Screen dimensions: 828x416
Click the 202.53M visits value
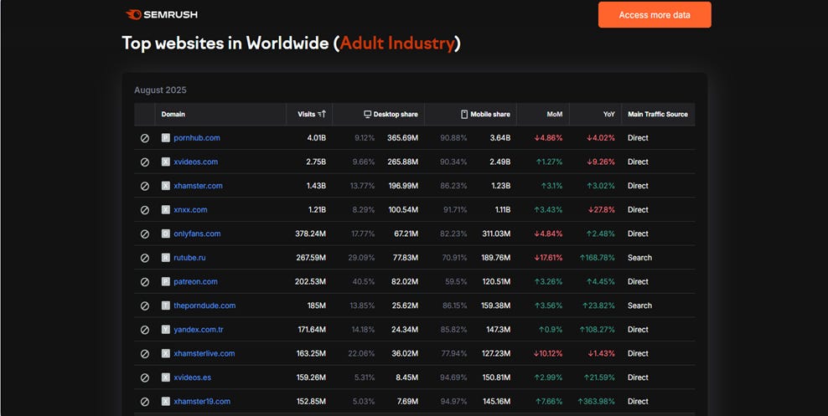[x=310, y=281]
